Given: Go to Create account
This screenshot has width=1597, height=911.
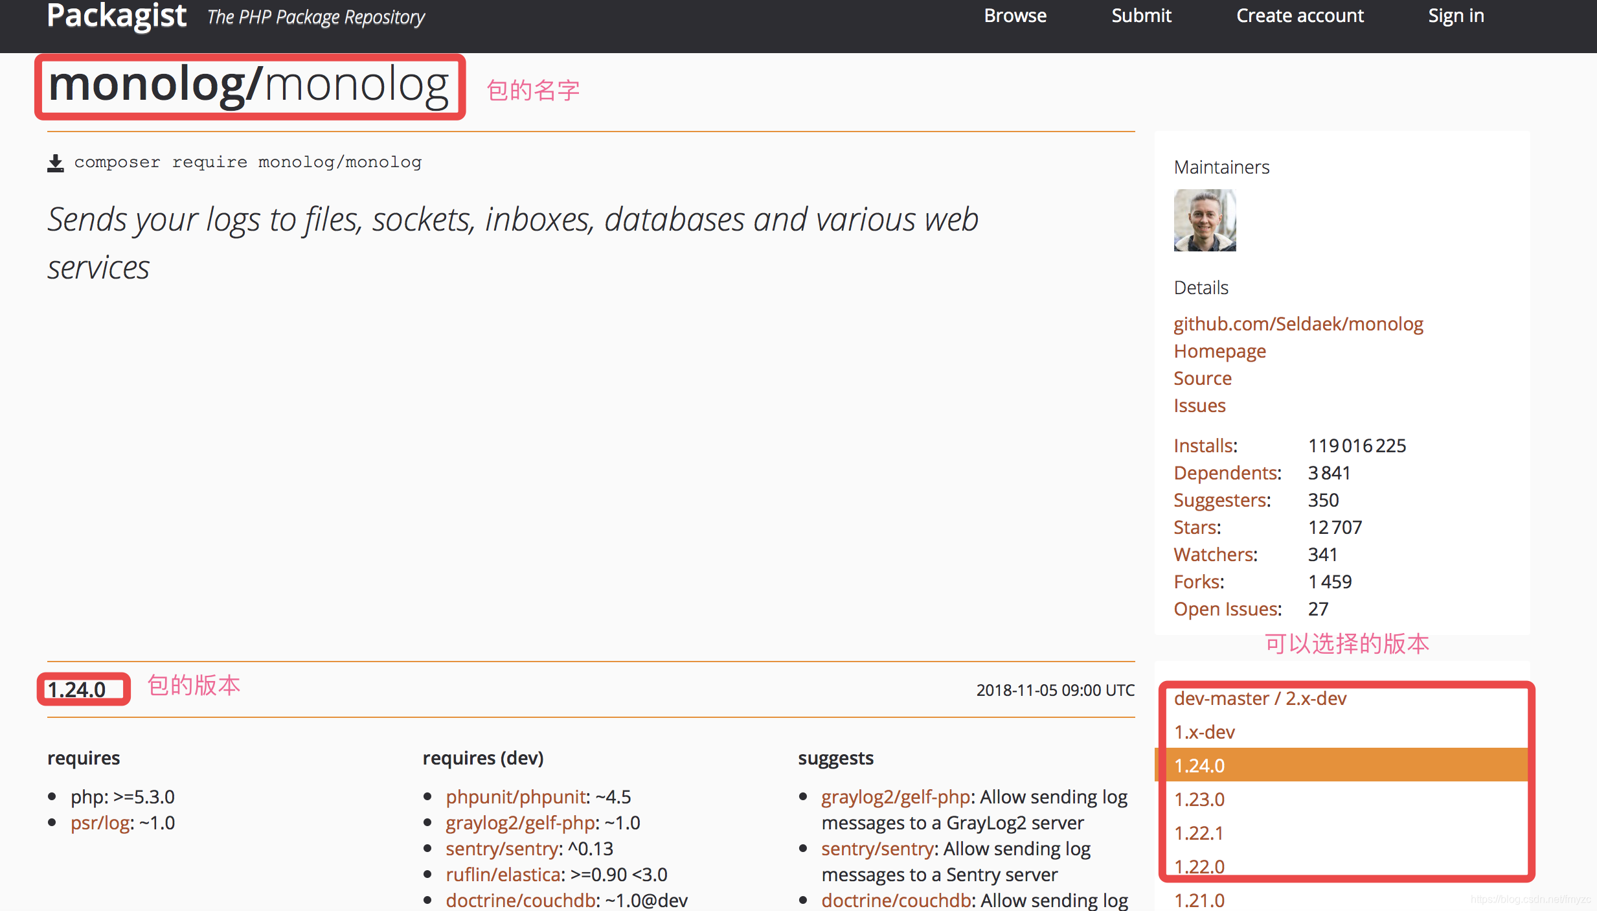Looking at the screenshot, I should coord(1300,16).
